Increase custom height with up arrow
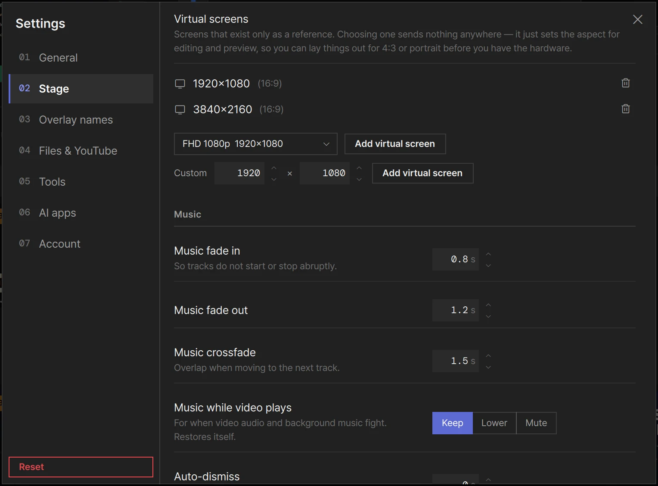This screenshot has height=486, width=658. (x=359, y=168)
